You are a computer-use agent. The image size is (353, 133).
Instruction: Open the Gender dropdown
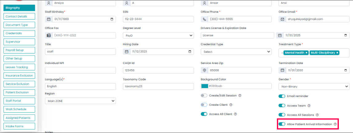point(314,87)
